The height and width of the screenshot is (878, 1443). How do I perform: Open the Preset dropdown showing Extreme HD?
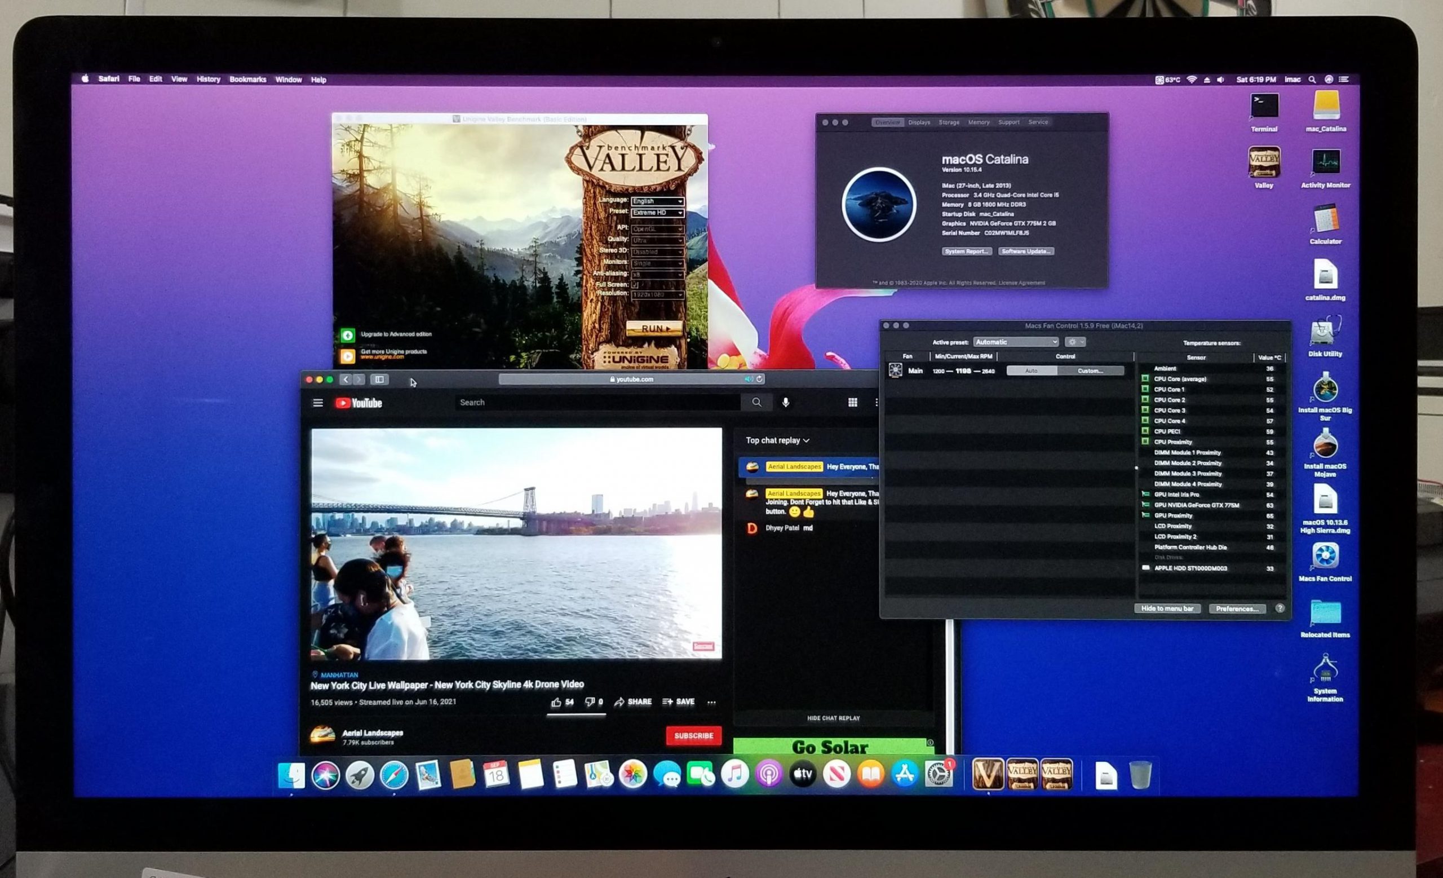tap(657, 213)
